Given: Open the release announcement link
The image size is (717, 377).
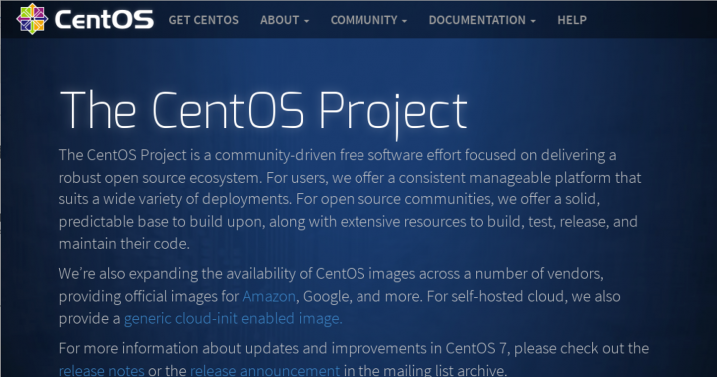Looking at the screenshot, I should tap(265, 370).
